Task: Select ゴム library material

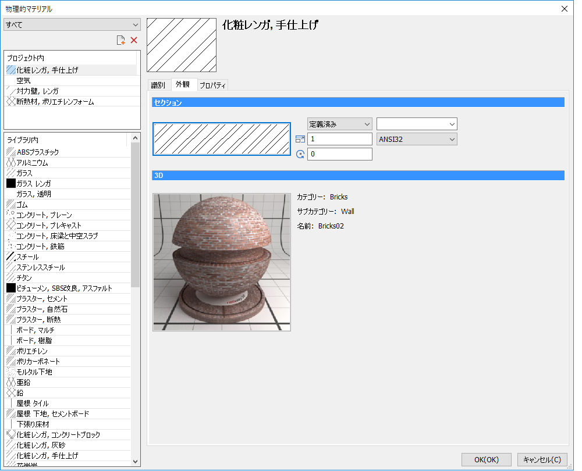Action: (x=68, y=204)
